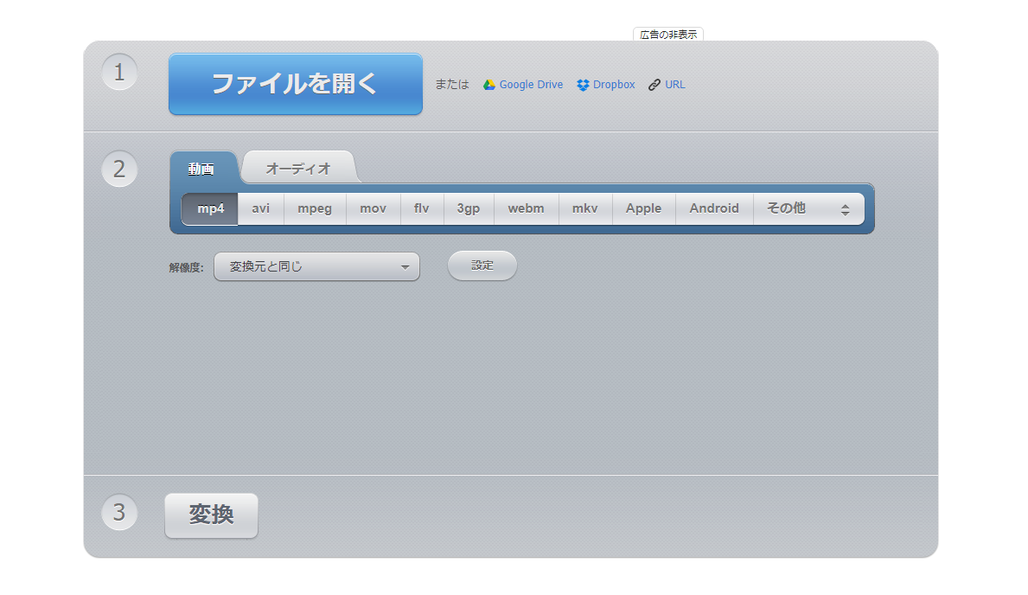
Task: Click the ファイルを開く button
Action: (x=295, y=84)
